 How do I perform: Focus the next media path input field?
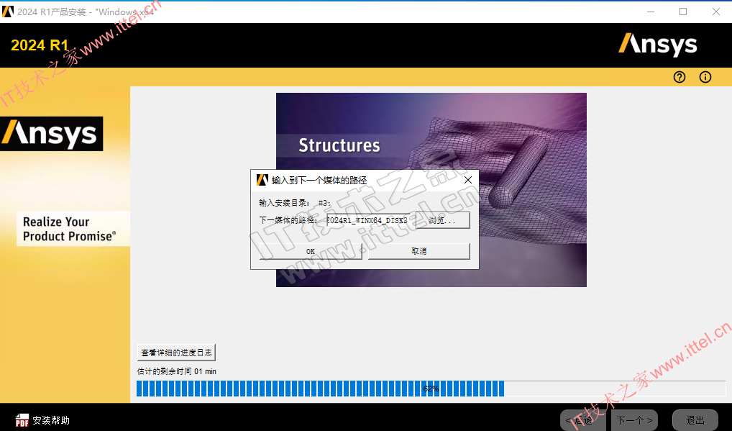click(x=368, y=220)
